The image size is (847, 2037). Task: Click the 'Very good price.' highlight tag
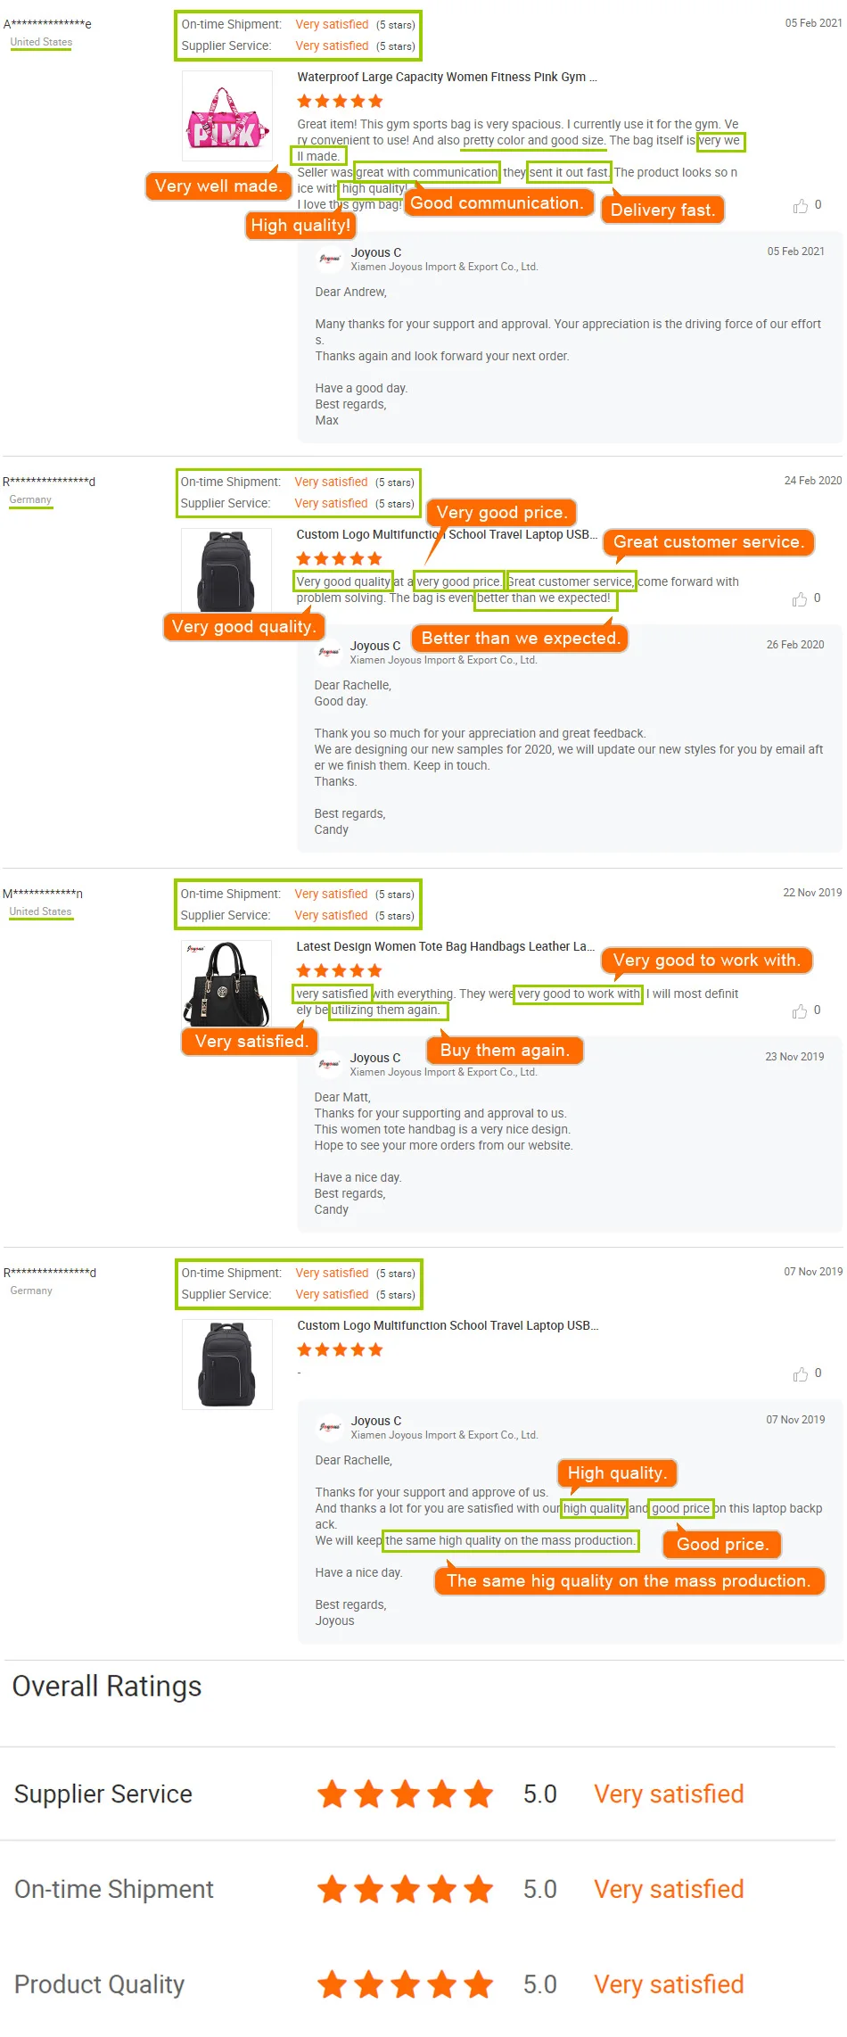pyautogui.click(x=501, y=512)
